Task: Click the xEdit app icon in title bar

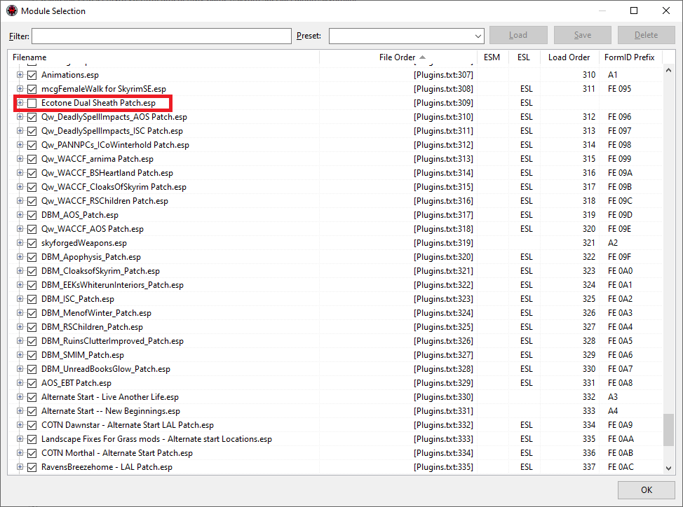Action: [x=12, y=11]
